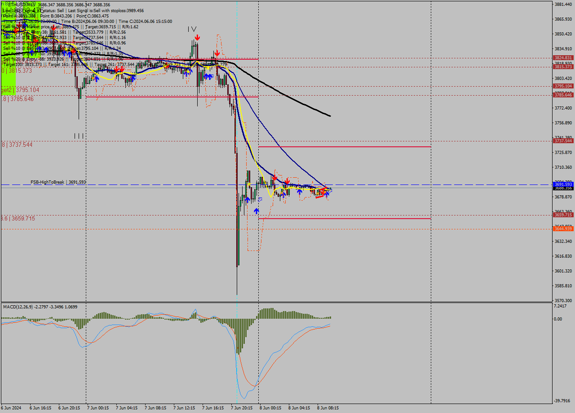
Task: Click the 7 Jun 00:15 label on the time axis
Action: pyautogui.click(x=98, y=408)
